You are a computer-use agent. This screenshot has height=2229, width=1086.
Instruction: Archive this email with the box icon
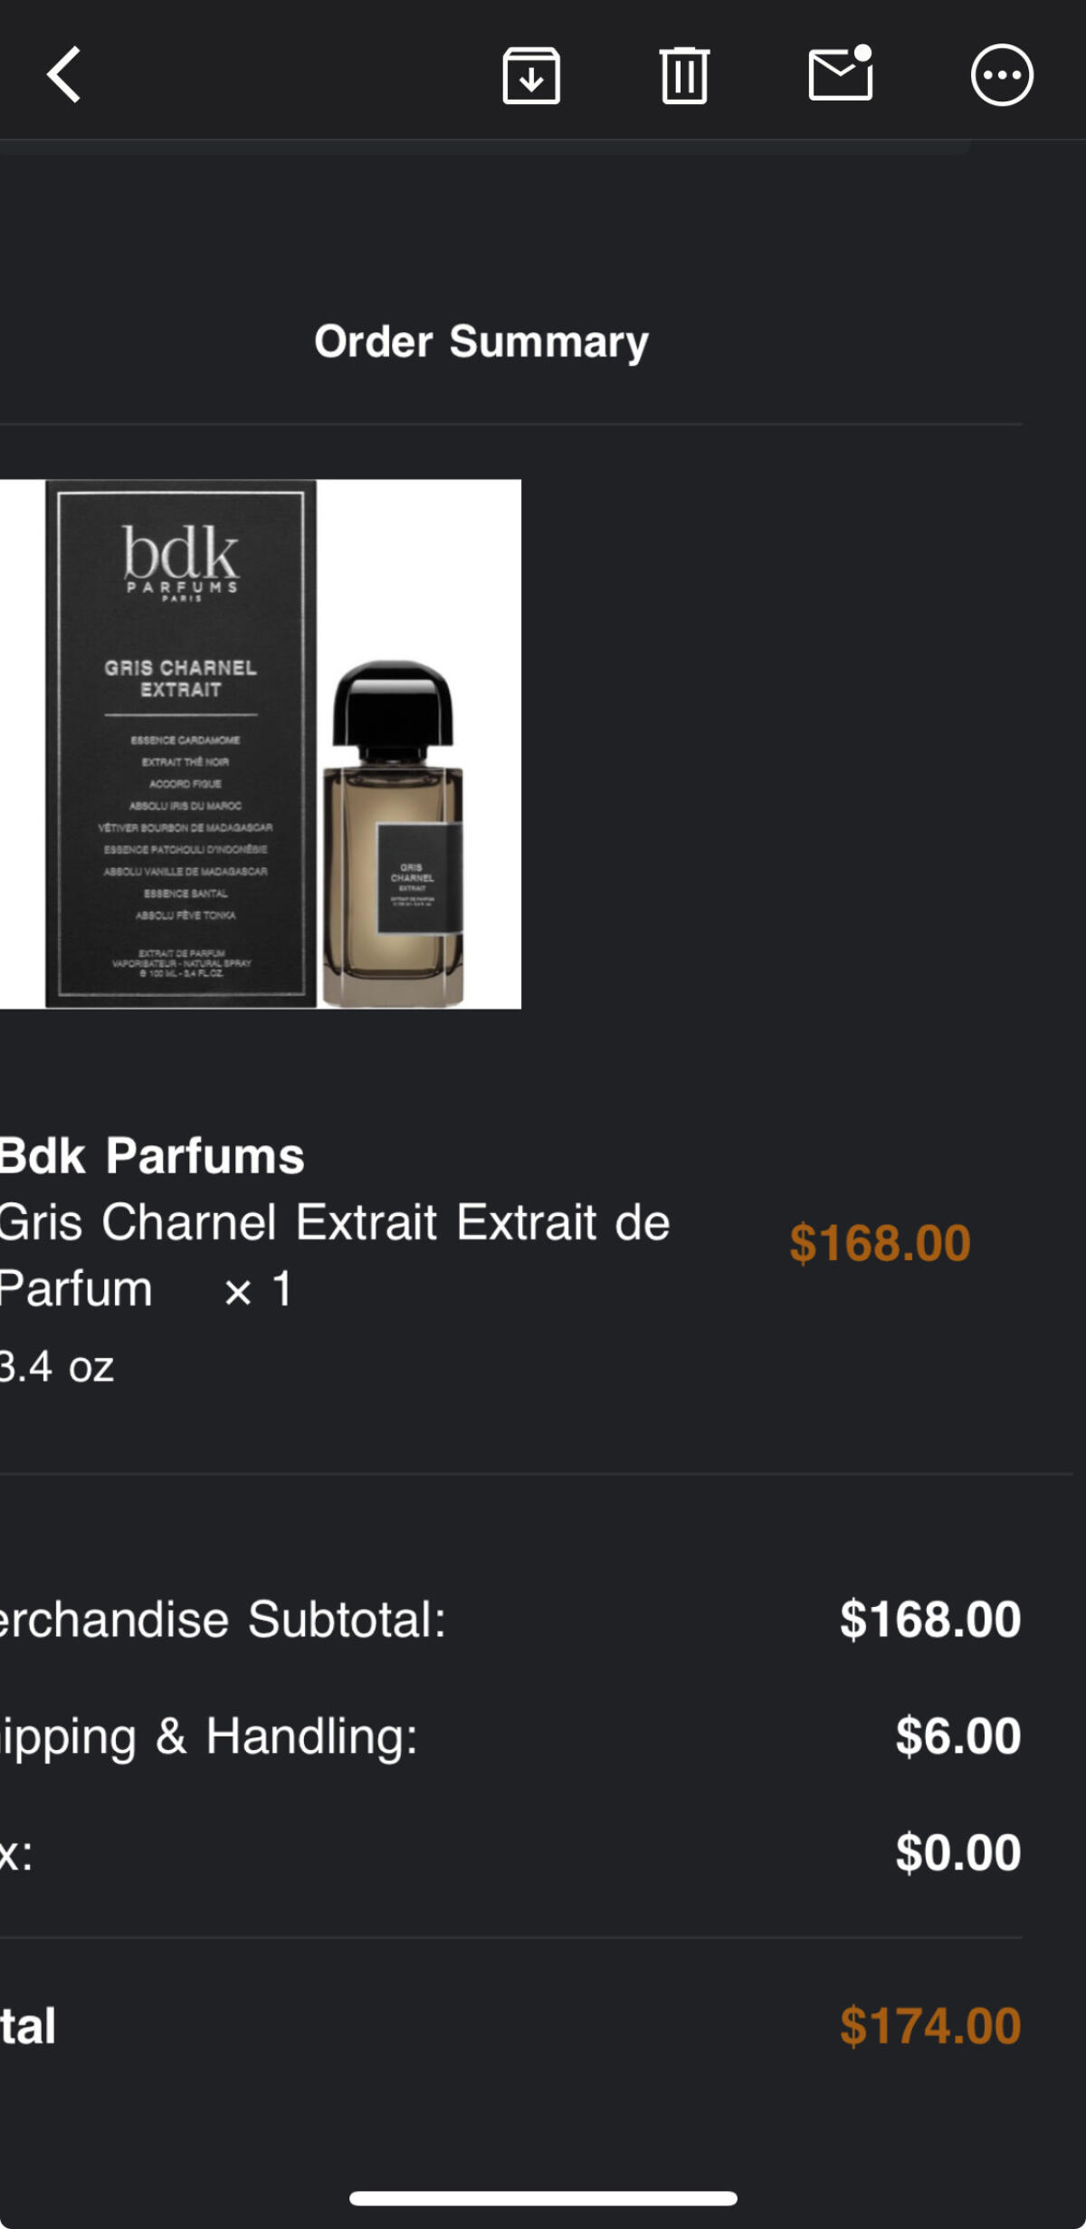(531, 75)
